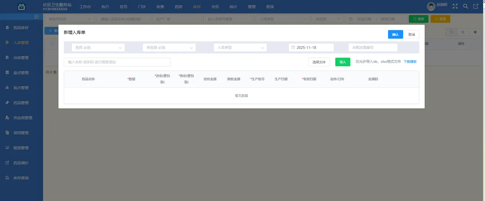Click the app logo in the top-left corner

click(21, 6)
